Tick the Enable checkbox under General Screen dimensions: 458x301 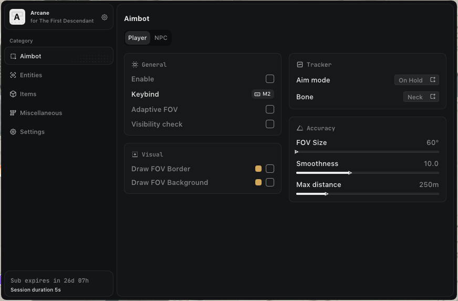pos(269,79)
